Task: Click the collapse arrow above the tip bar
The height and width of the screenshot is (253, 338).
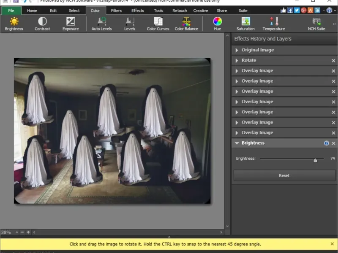Action: click(x=169, y=237)
